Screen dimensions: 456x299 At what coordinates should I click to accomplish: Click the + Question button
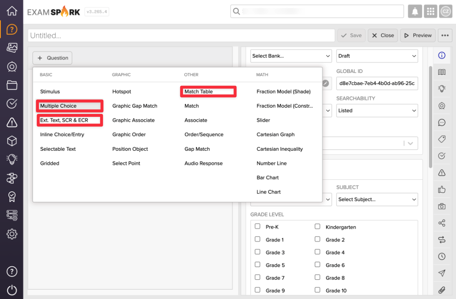coord(52,58)
